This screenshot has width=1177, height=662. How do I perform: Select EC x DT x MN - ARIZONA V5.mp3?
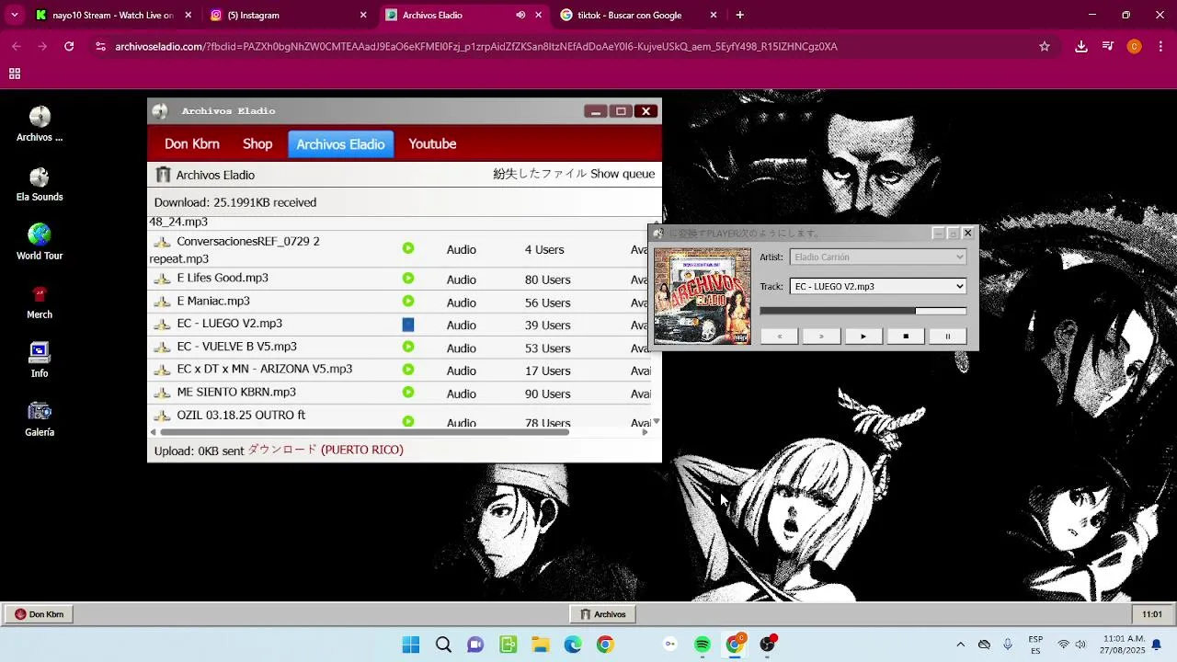[x=265, y=369]
